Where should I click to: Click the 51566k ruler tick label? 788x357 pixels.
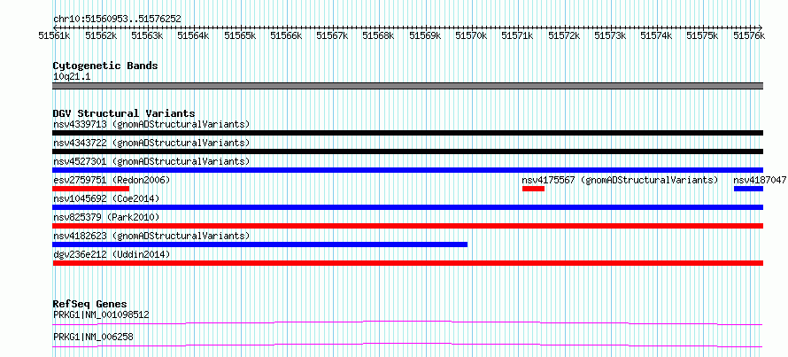pos(286,35)
